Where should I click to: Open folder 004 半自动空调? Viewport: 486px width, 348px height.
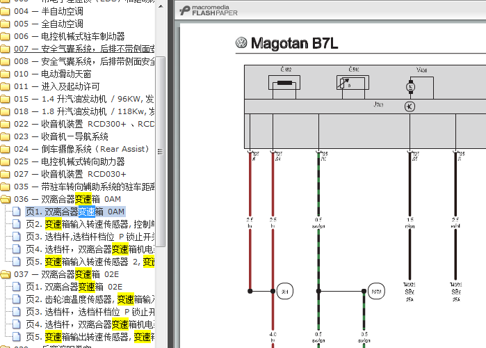[x=49, y=11]
